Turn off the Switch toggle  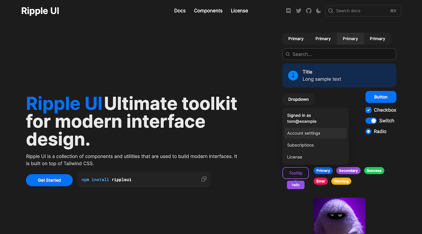click(x=371, y=121)
